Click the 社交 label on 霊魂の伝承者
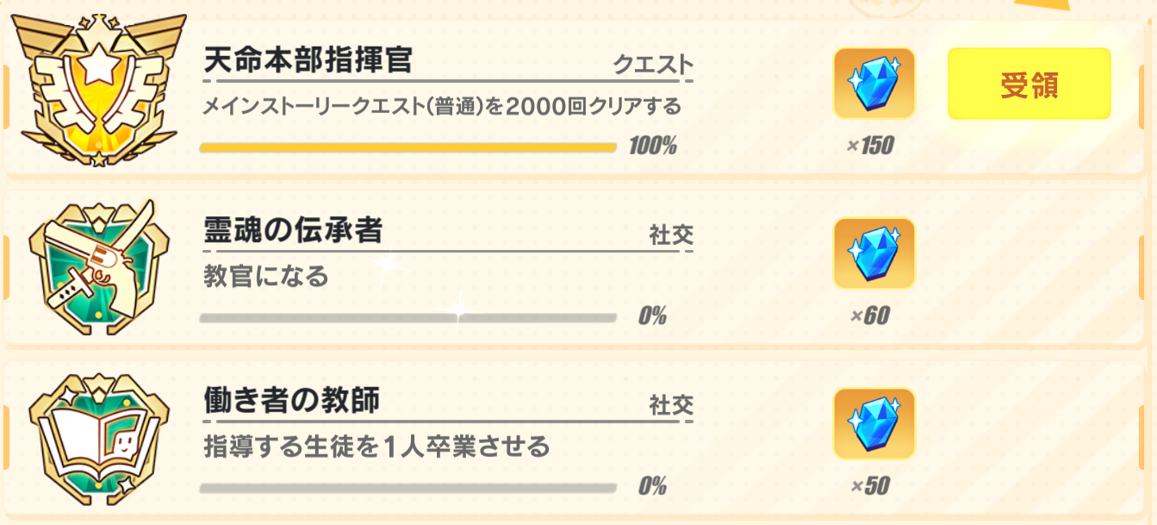The image size is (1157, 525). 671,235
